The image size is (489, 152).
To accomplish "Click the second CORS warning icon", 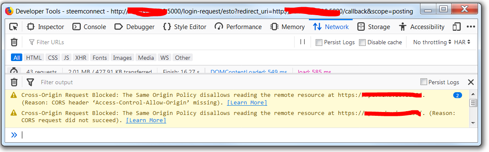I will tap(14, 113).
